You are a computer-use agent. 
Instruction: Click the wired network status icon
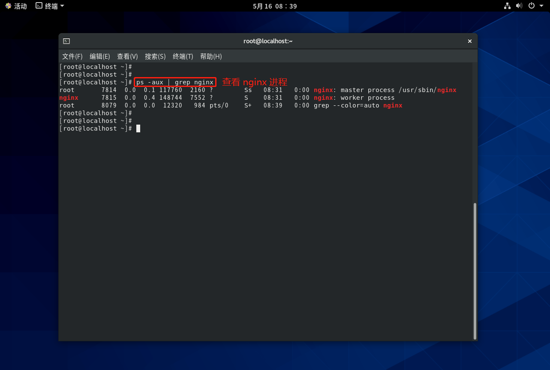[x=508, y=6]
